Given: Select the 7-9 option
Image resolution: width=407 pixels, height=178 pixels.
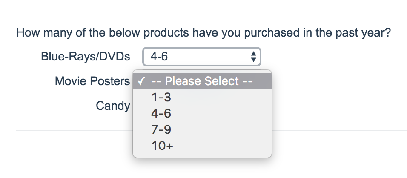Looking at the screenshot, I should click(x=161, y=129).
